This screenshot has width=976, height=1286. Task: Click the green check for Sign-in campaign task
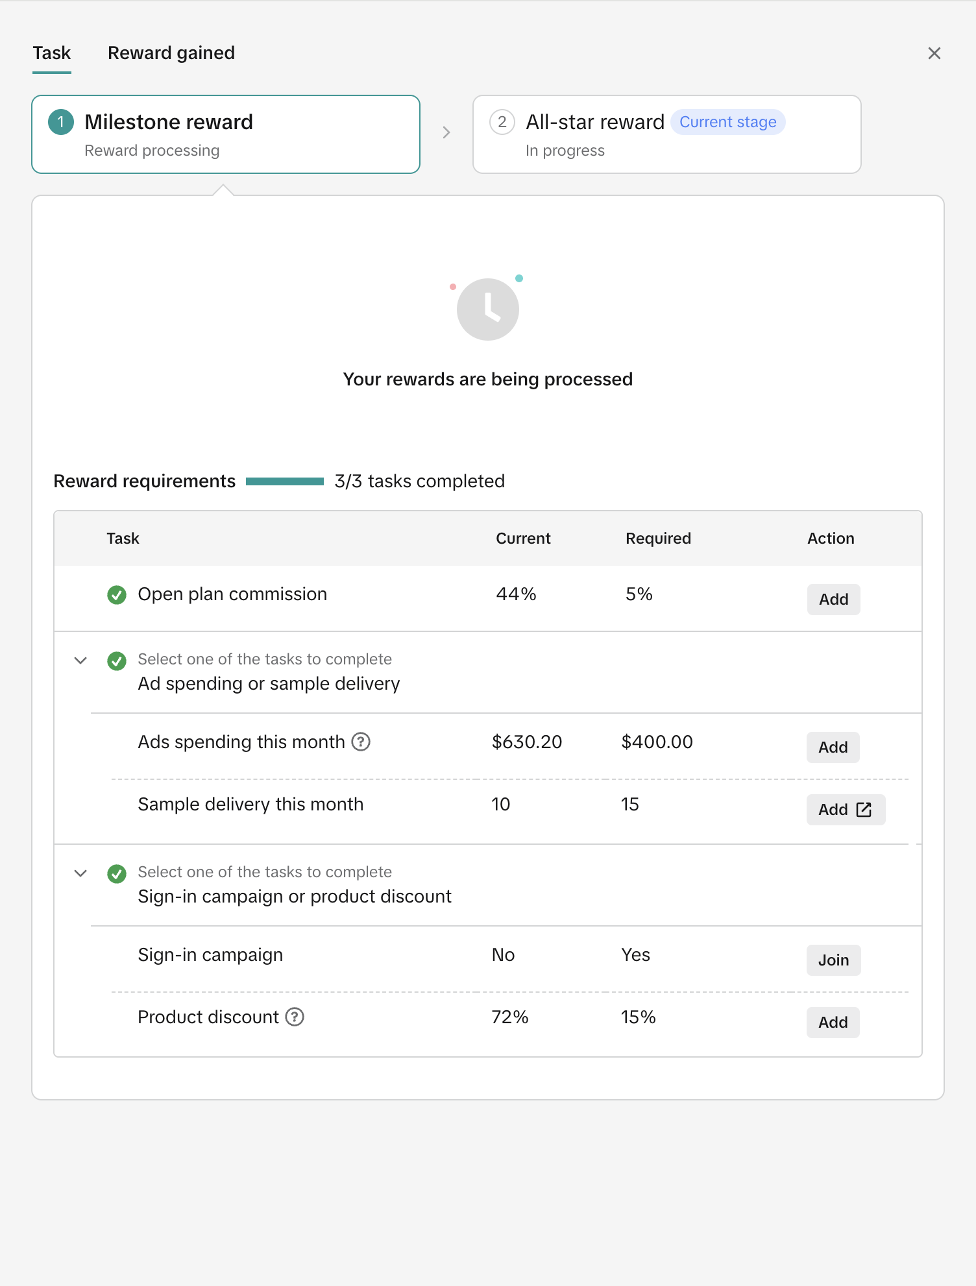pyautogui.click(x=117, y=874)
